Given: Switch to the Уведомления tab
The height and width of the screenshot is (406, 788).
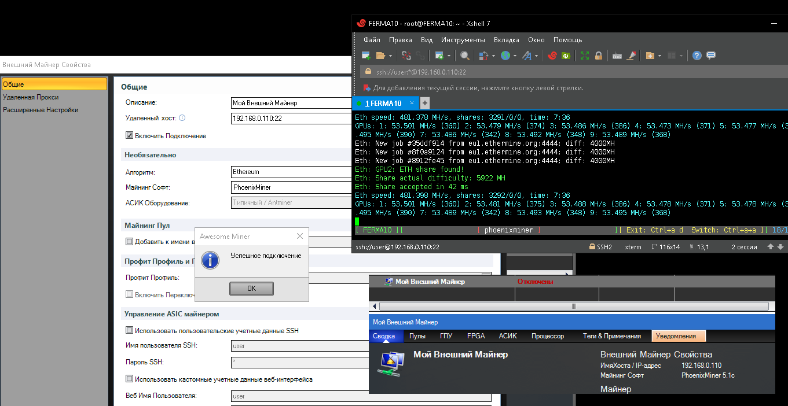Looking at the screenshot, I should (x=679, y=336).
